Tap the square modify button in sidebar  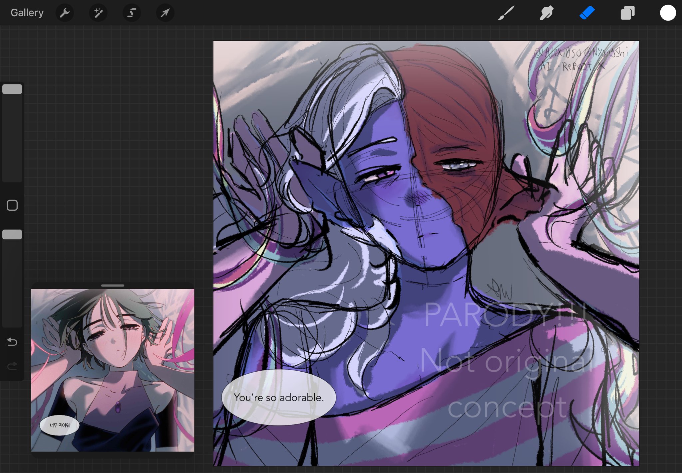[x=12, y=205]
